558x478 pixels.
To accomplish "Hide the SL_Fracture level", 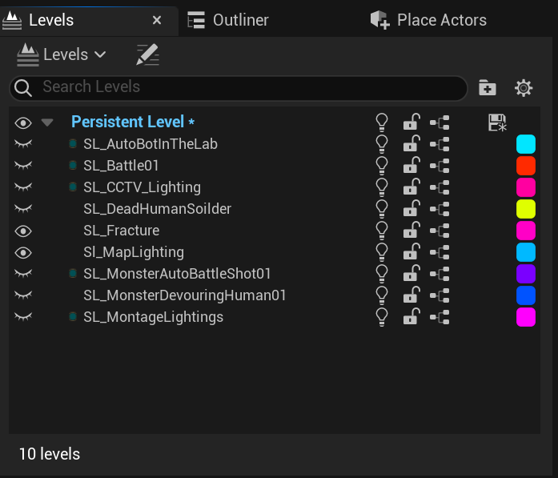I will (x=23, y=231).
